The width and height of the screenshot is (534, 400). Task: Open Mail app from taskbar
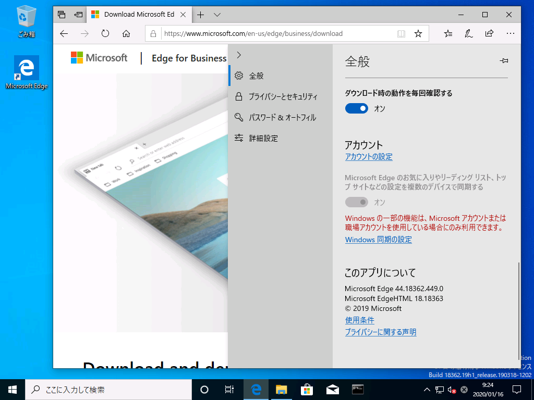tap(332, 390)
